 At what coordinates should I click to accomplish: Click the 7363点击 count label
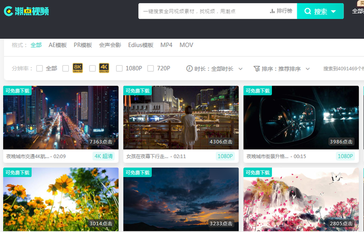coord(101,142)
